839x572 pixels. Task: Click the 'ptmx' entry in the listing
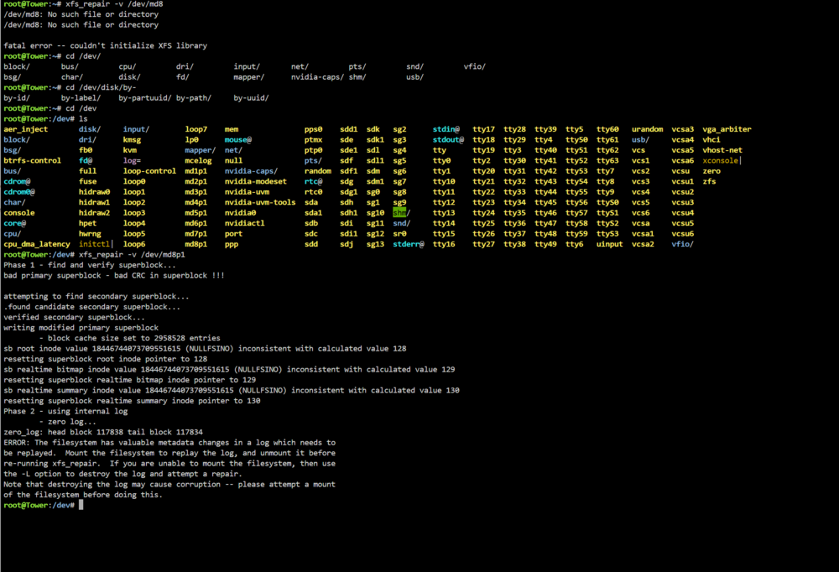[x=313, y=140]
